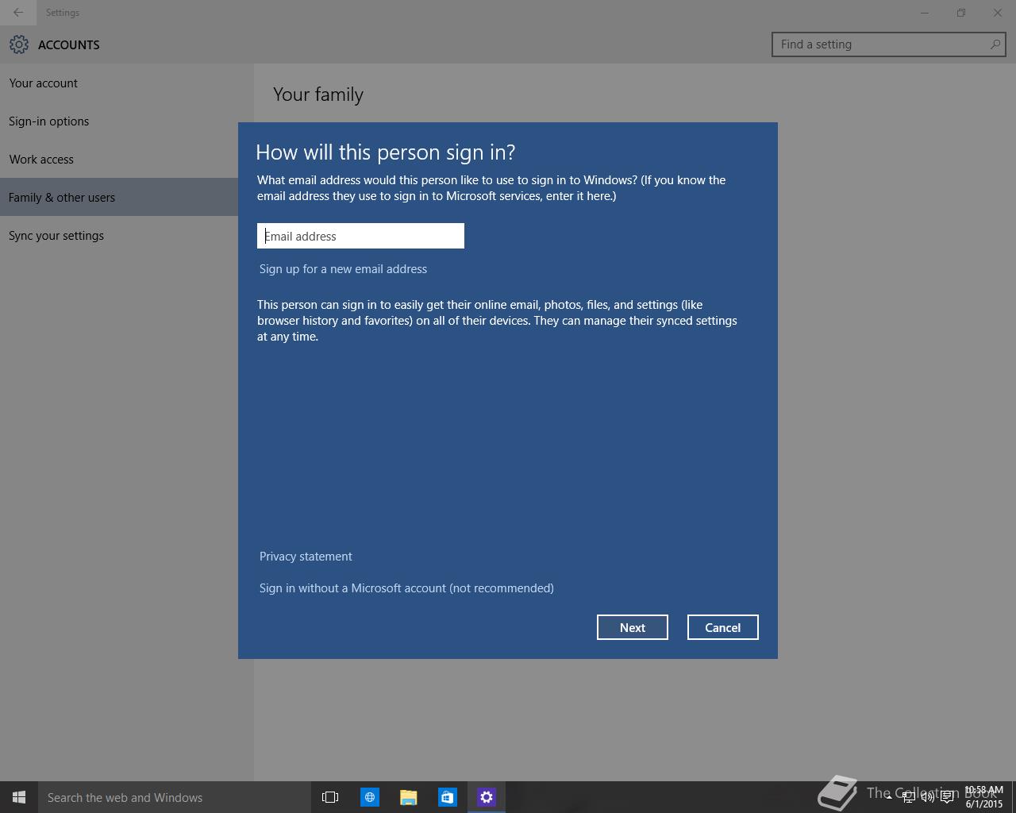Screen dimensions: 1016x813
Task: Open the Store taskbar icon
Action: coord(448,797)
